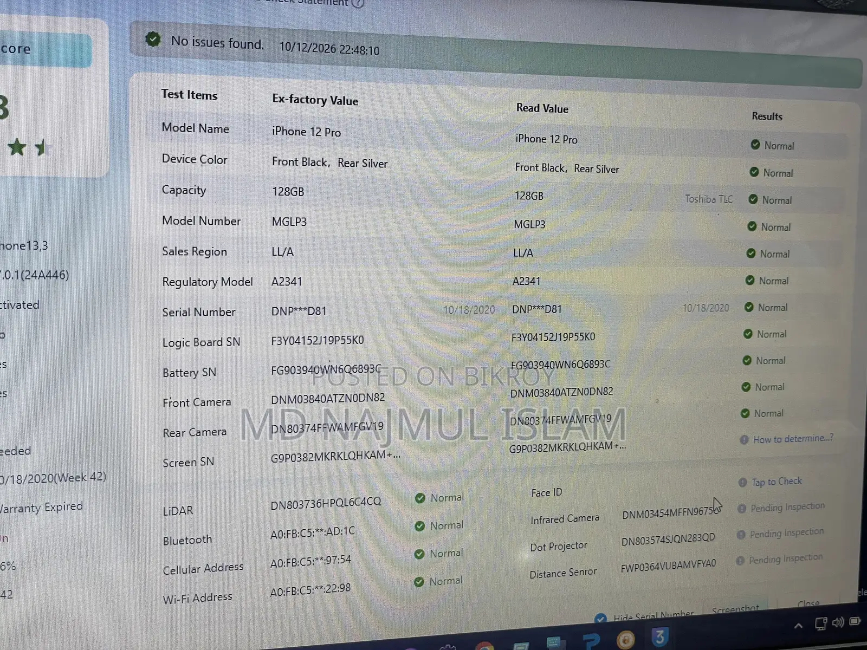Image resolution: width=867 pixels, height=650 pixels.
Task: Click the Ex-factory logic board SN F3Y04152J19P55K0
Action: (318, 340)
